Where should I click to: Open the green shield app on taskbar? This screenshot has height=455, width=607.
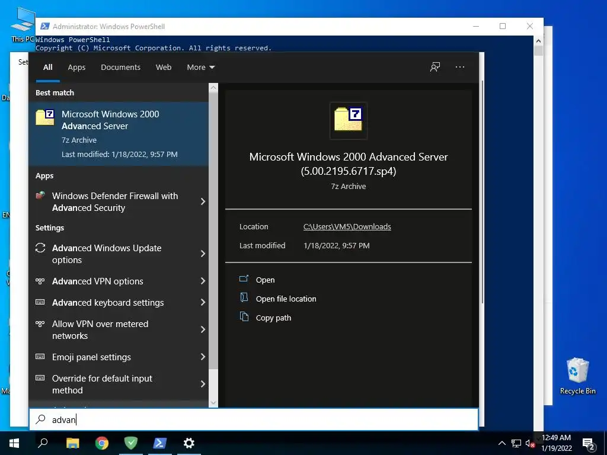pyautogui.click(x=131, y=443)
